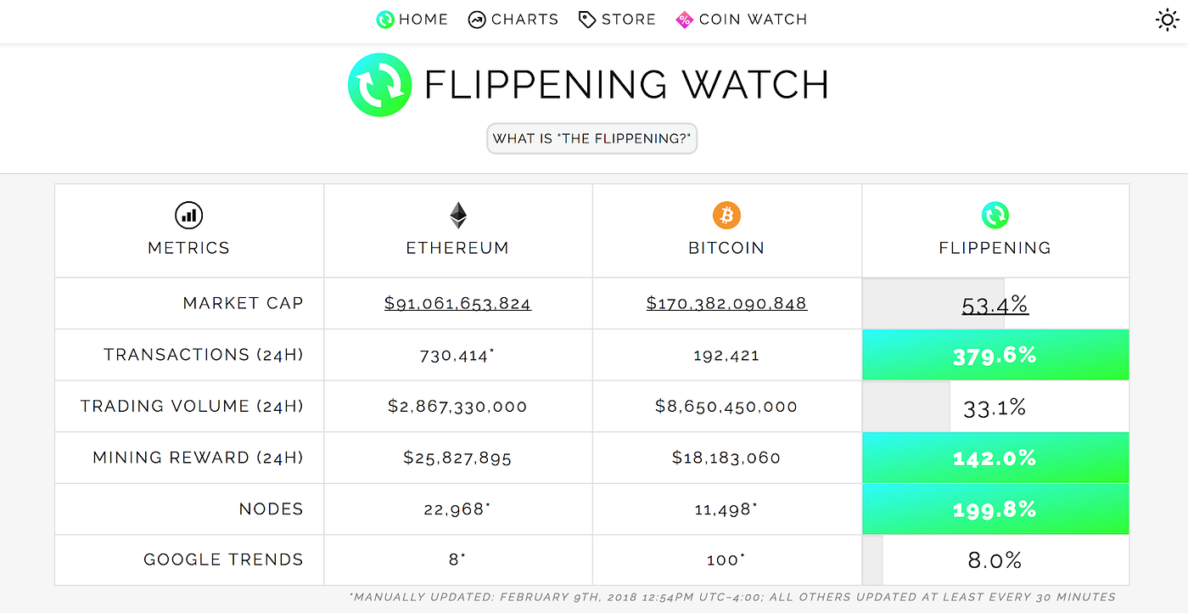Click the Bitcoin coin icon
The height and width of the screenshot is (613, 1188).
[726, 215]
